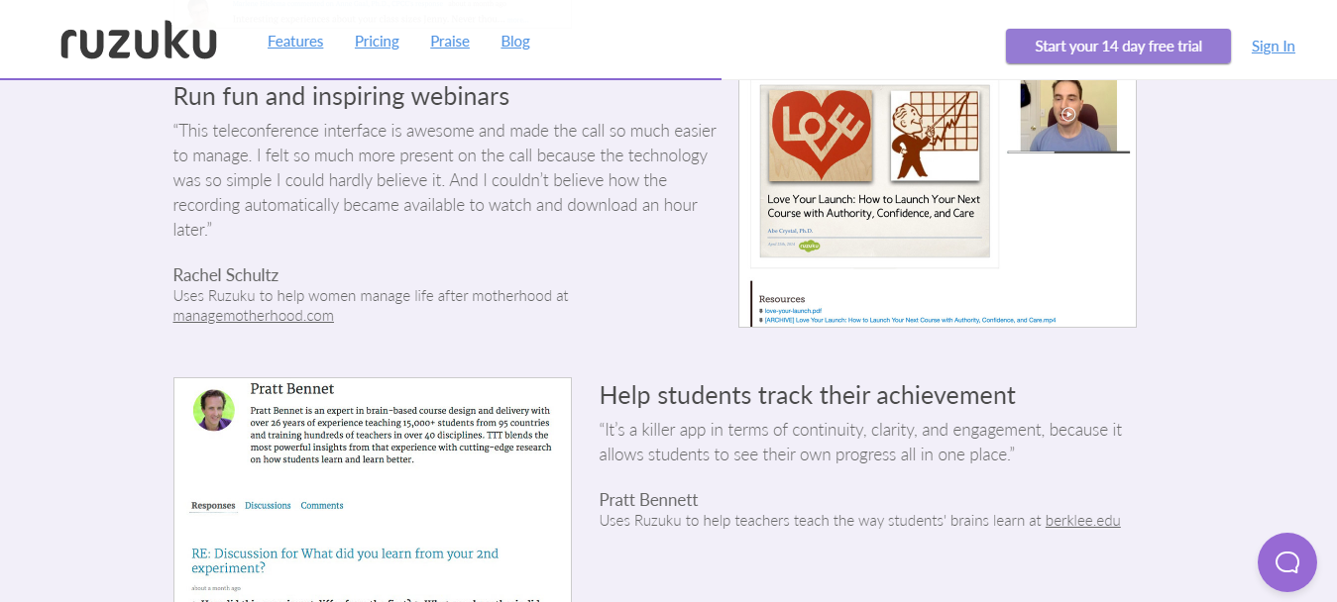Viewport: 1337px width, 602px height.
Task: Open the love-your-launch.pdf resource
Action: point(793,310)
